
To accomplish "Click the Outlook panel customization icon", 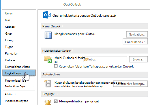I will click(48, 35).
